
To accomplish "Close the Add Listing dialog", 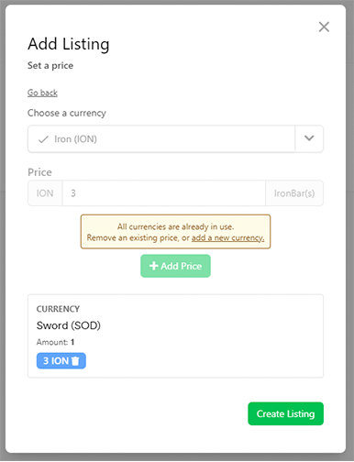I will coord(324,27).
